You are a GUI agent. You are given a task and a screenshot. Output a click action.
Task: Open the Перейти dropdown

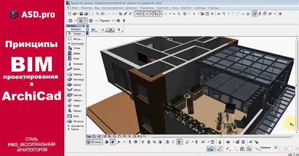coord(106,21)
